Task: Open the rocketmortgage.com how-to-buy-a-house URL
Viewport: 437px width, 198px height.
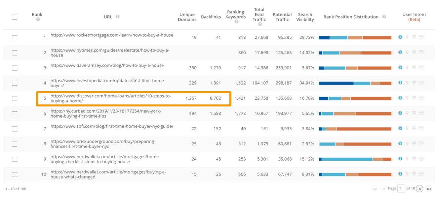Action: 112,35
